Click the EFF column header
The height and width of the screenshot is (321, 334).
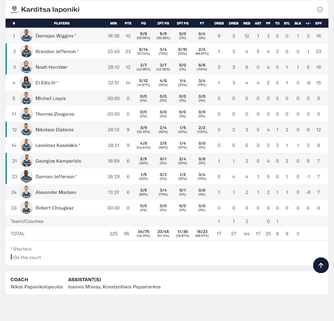pyautogui.click(x=318, y=23)
